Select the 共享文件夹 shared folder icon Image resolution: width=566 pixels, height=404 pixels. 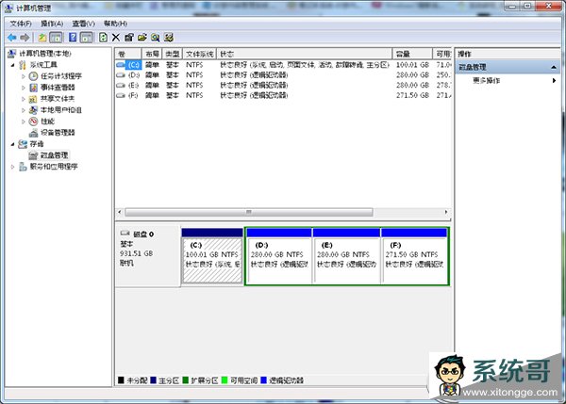[x=33, y=99]
